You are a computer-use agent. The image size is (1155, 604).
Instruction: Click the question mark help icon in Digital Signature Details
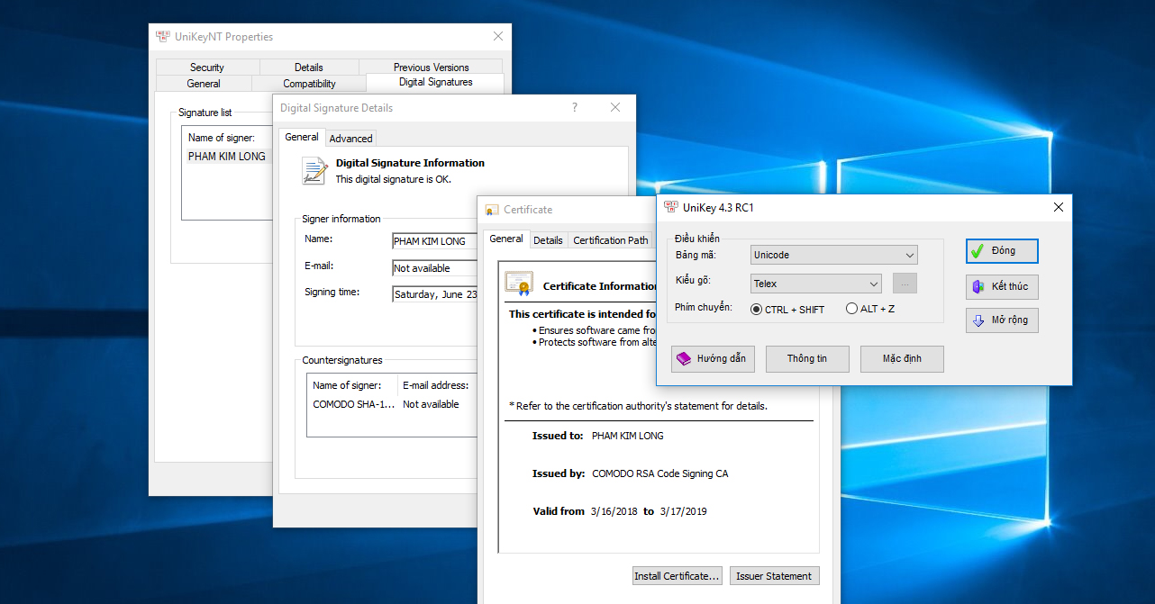[575, 107]
